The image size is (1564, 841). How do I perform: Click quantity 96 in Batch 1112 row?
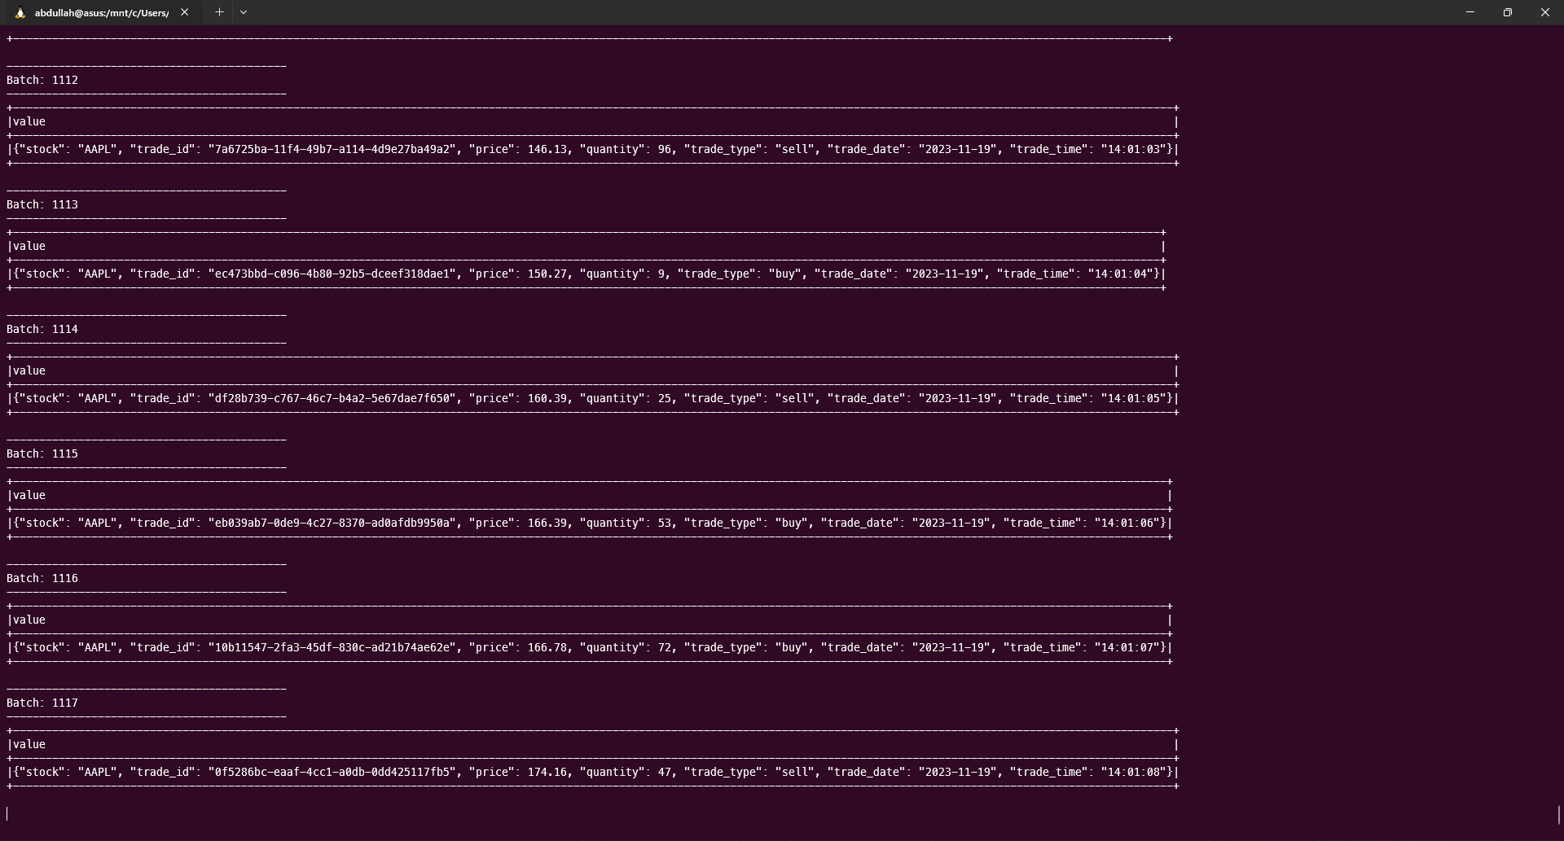[665, 149]
